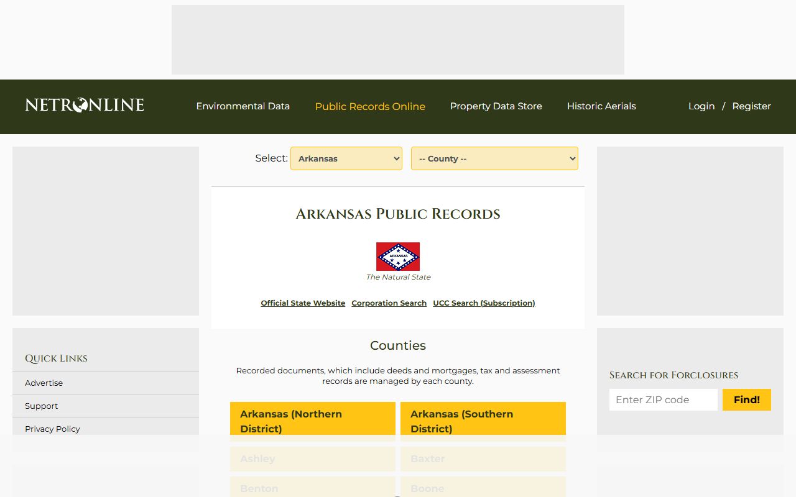Go to Property Data Store
The image size is (796, 497).
pyautogui.click(x=496, y=106)
